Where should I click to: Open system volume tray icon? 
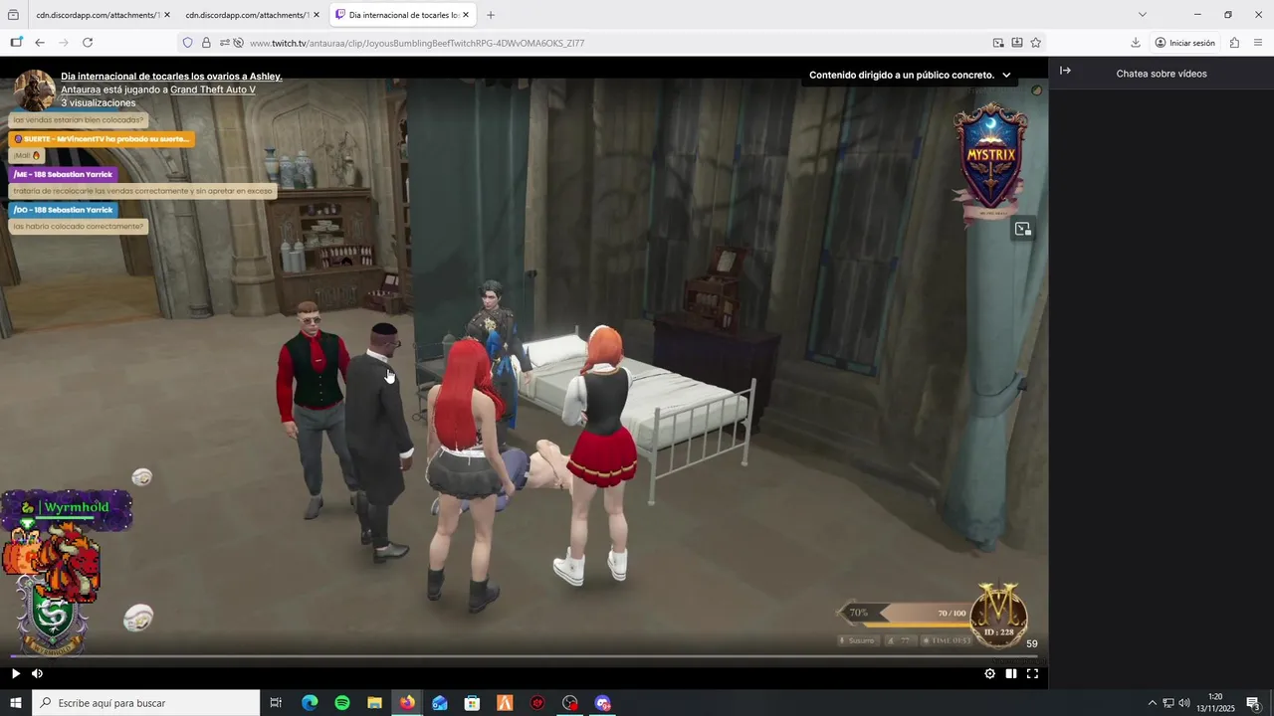point(1184,703)
